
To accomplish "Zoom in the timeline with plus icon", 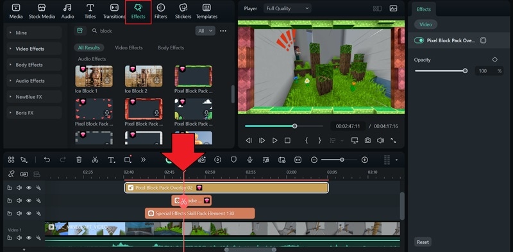I will click(x=364, y=160).
